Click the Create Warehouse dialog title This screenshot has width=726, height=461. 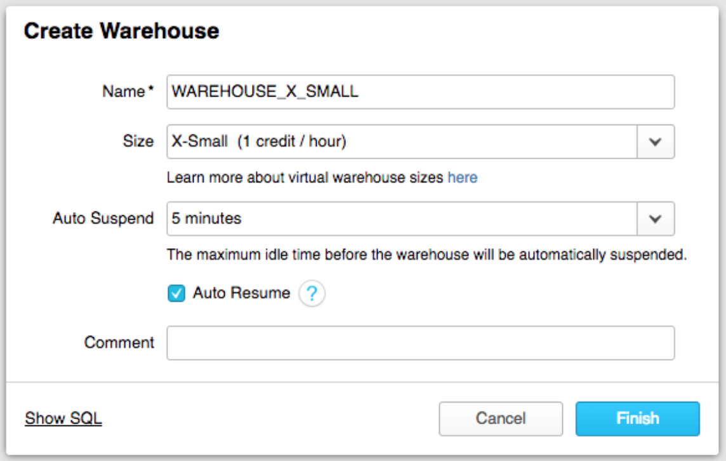point(121,31)
